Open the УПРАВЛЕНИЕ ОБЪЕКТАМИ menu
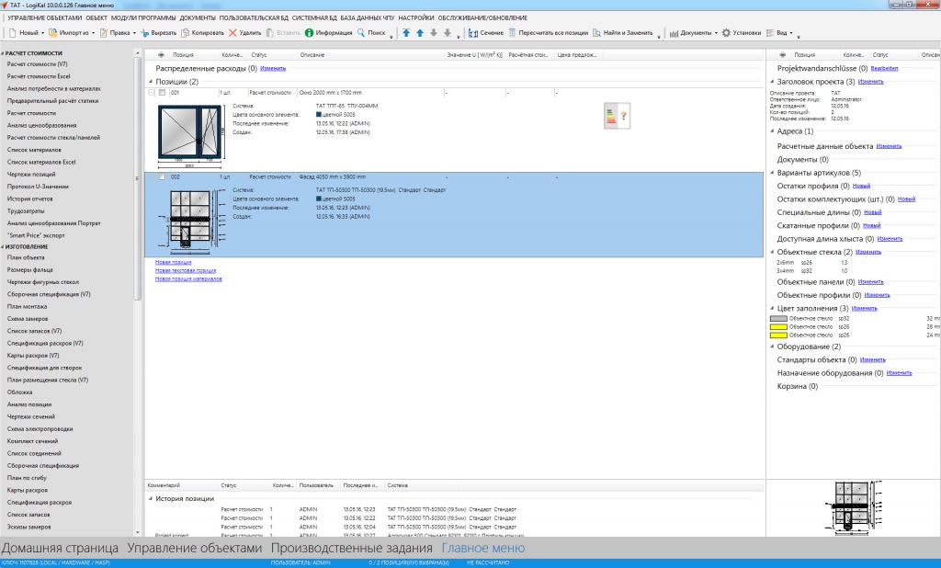The height and width of the screenshot is (568, 941). coord(44,18)
